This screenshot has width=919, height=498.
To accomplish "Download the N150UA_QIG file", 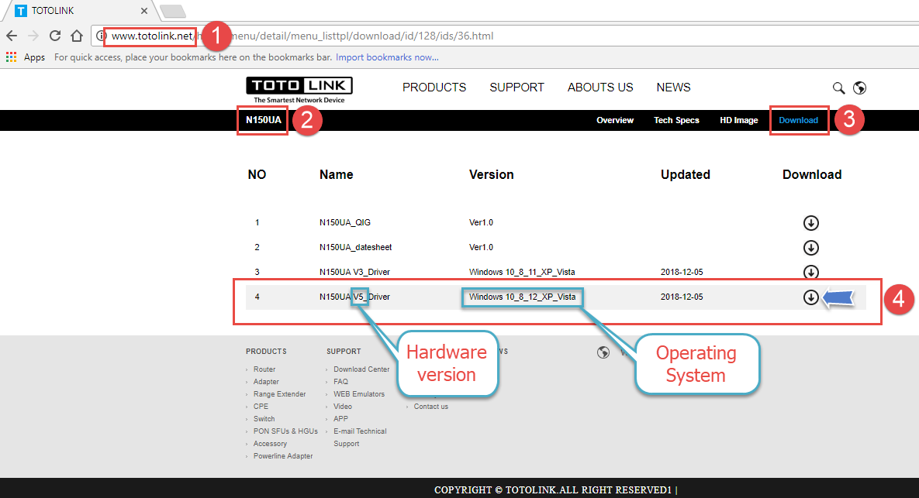I will tap(810, 222).
